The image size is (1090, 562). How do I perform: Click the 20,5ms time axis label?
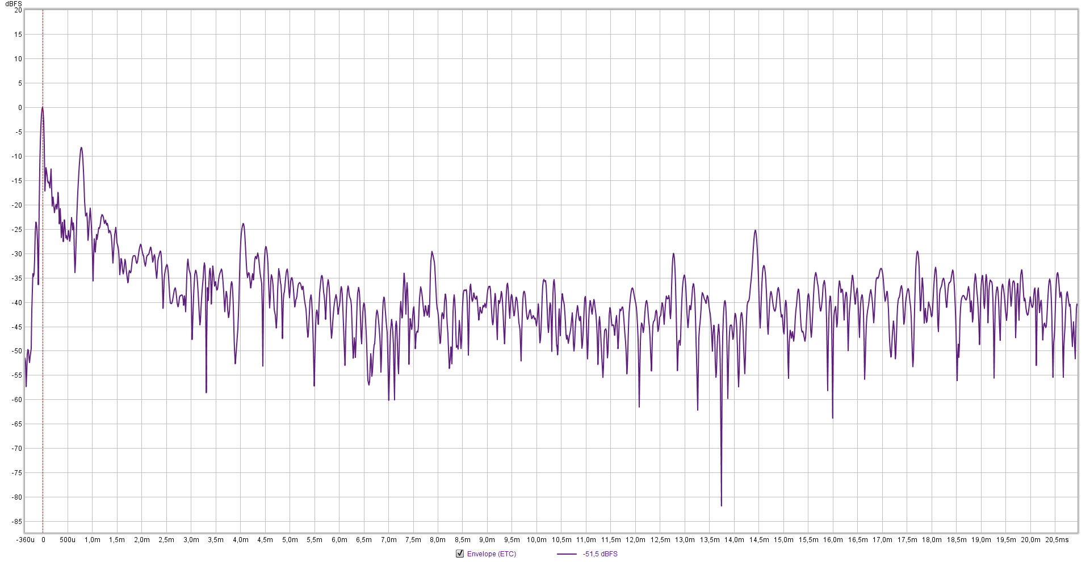coord(1057,540)
